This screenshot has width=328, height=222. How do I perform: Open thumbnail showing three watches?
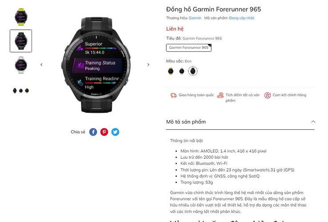[x=21, y=90]
